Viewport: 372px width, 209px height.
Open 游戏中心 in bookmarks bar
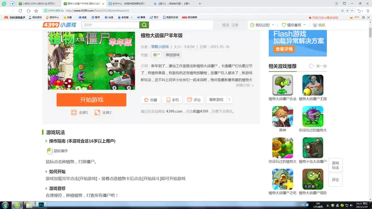point(52,17)
